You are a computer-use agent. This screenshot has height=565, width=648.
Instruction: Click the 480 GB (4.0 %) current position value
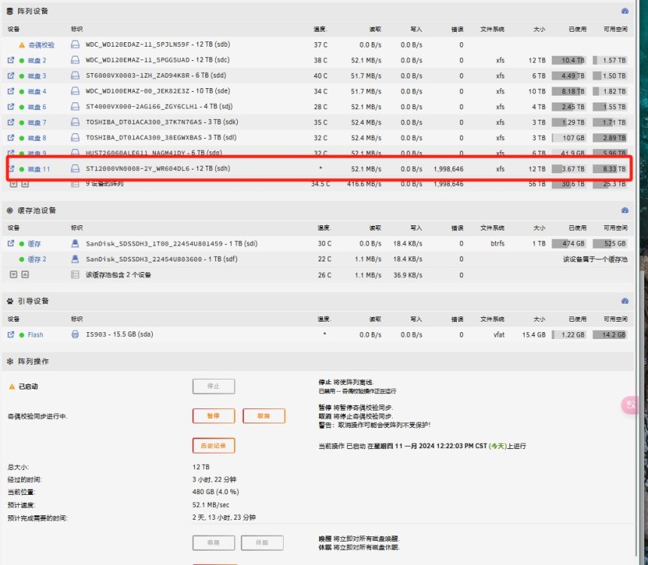pos(216,492)
